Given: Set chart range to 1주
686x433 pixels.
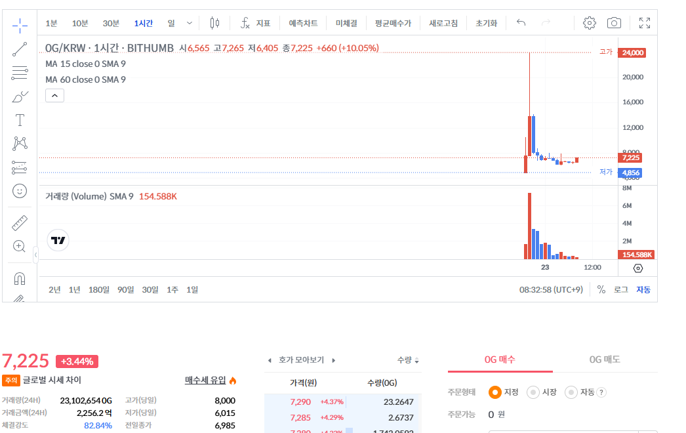Looking at the screenshot, I should coord(172,290).
